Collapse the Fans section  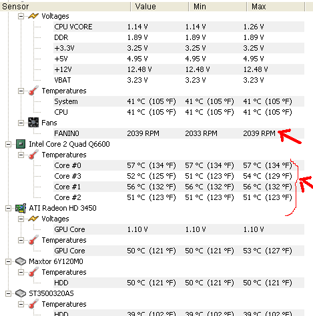(21, 123)
